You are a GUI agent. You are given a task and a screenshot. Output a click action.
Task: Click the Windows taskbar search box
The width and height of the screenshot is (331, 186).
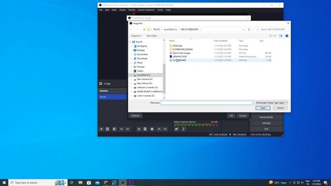[38, 182]
